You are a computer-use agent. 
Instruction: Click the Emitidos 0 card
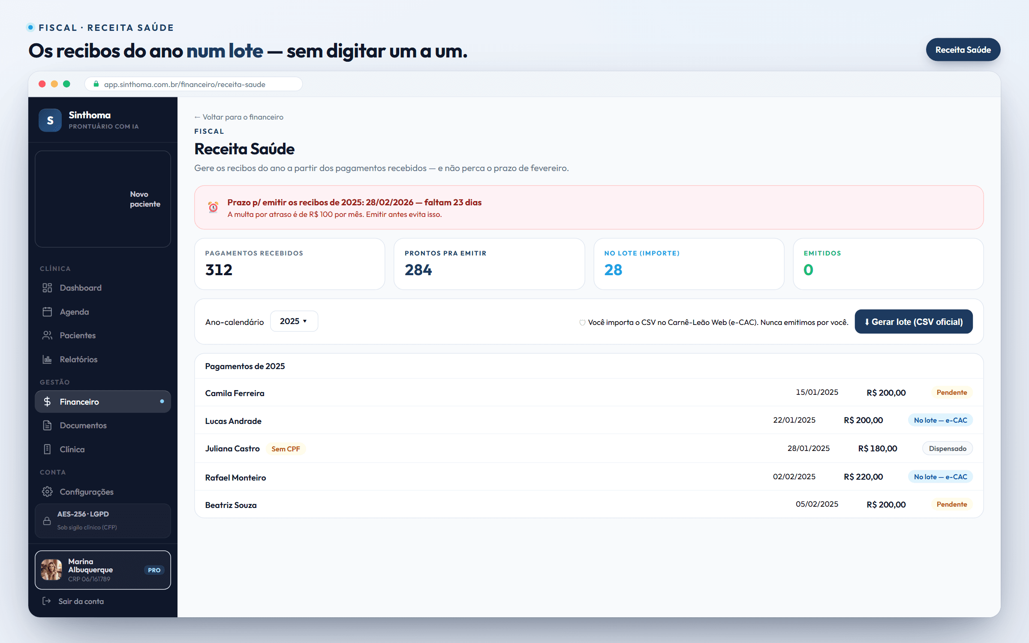click(888, 264)
